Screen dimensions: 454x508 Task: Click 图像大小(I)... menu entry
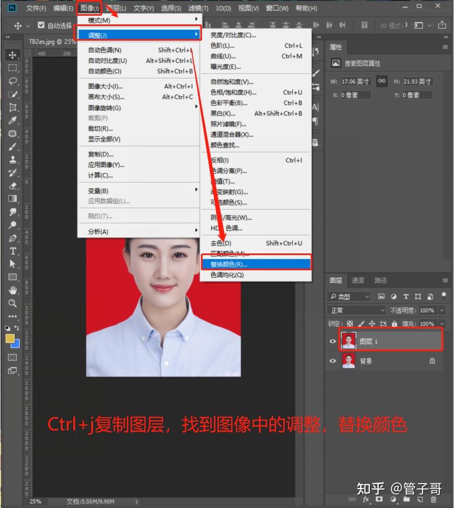[x=140, y=86]
